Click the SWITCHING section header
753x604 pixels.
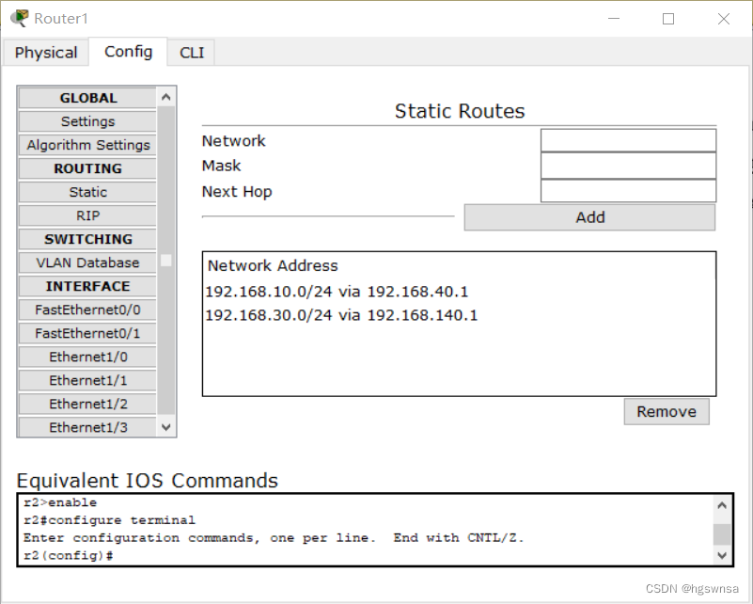coord(87,239)
